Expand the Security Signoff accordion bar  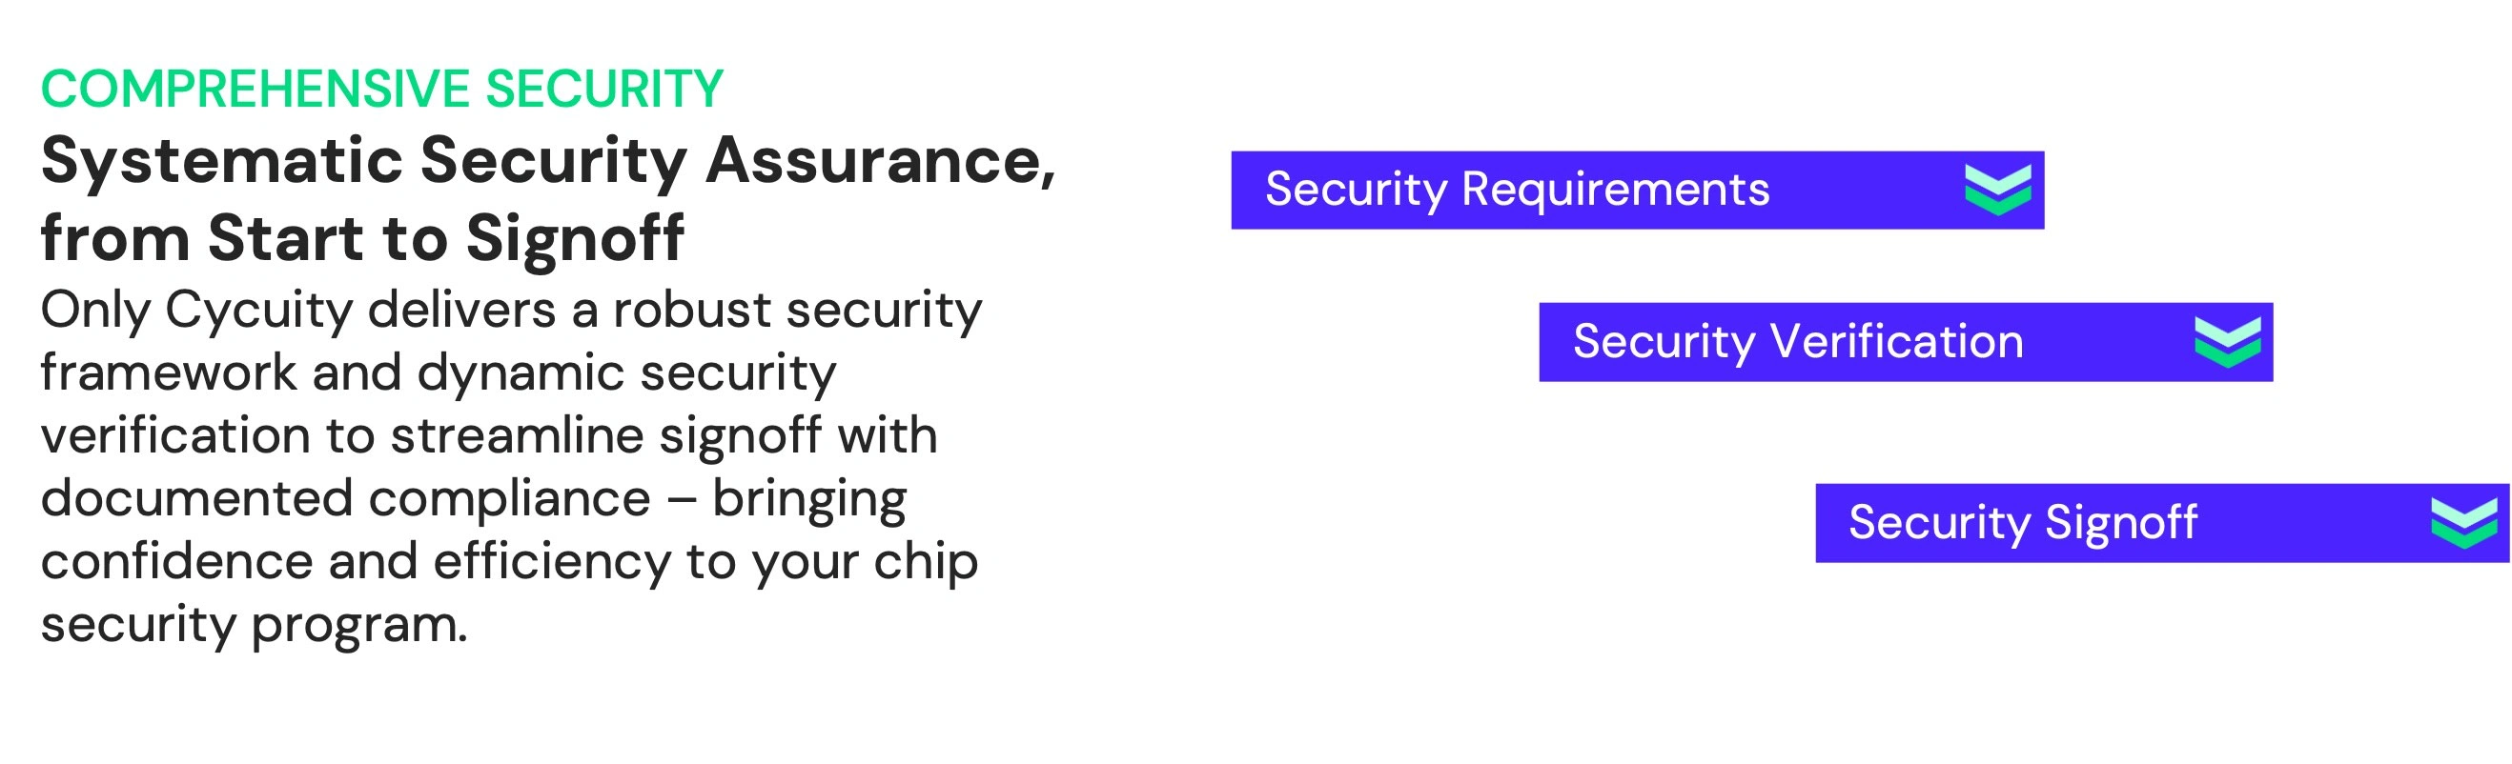(x=2161, y=523)
